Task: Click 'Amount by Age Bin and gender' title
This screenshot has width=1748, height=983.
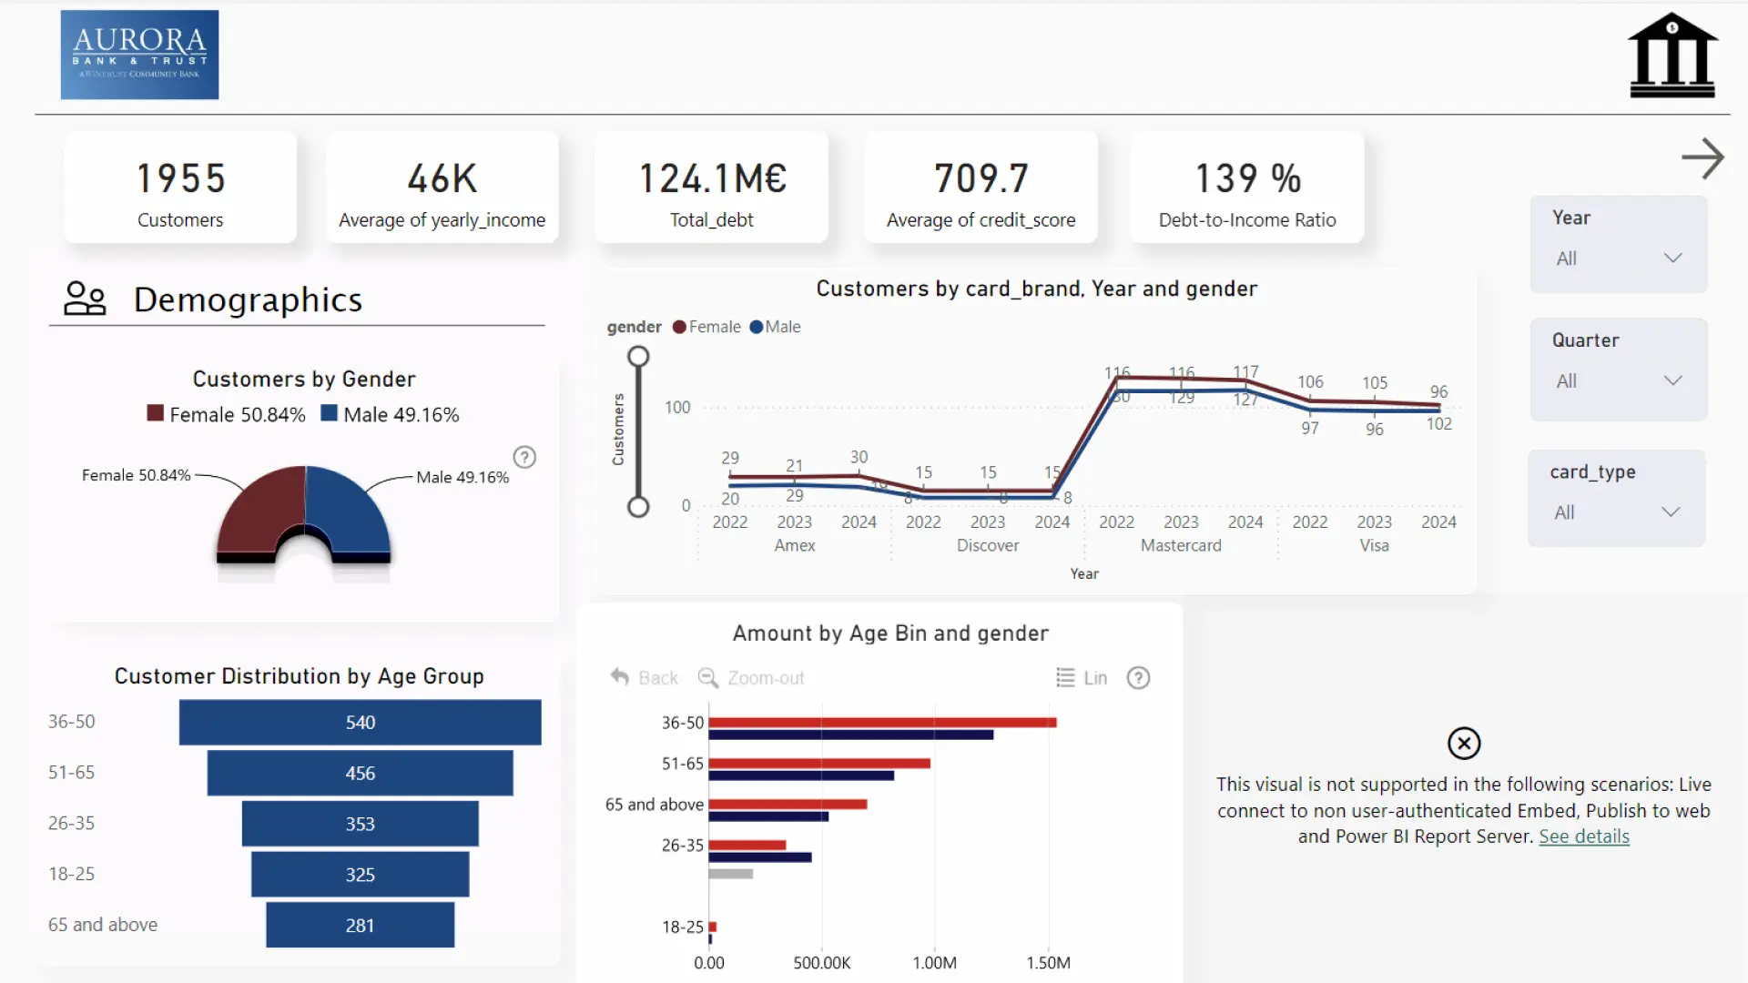Action: (x=890, y=633)
